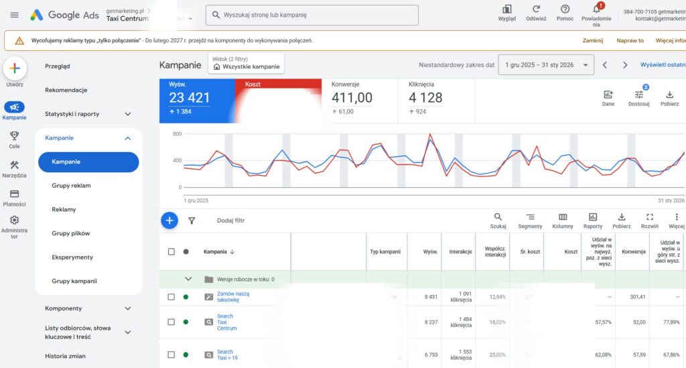Open the Search Taxi > 19 campaign link
This screenshot has height=368, width=686.
click(x=225, y=355)
